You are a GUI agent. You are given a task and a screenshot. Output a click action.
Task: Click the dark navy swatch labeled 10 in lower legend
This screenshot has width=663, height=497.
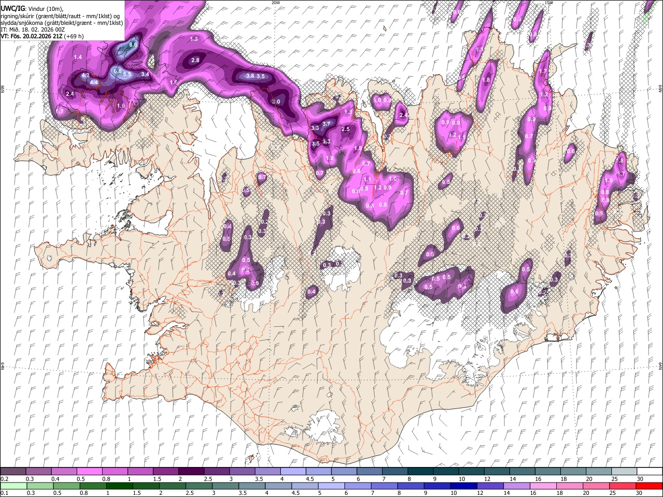click(x=463, y=486)
